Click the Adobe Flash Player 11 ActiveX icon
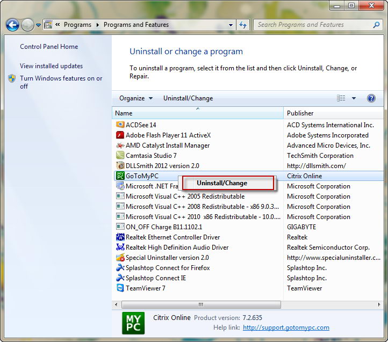The height and width of the screenshot is (342, 388). [120, 135]
